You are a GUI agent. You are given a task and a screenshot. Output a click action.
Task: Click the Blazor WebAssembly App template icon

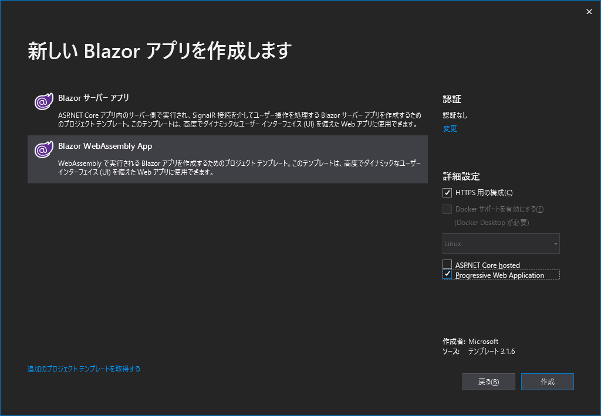pos(43,149)
